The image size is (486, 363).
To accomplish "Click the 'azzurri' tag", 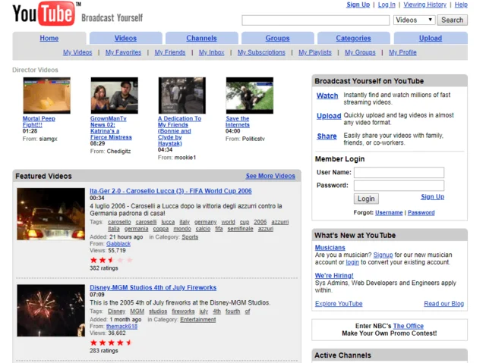I will click(280, 222).
